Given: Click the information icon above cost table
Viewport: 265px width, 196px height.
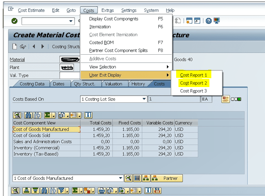Looking at the screenshot, I should 88,115.
